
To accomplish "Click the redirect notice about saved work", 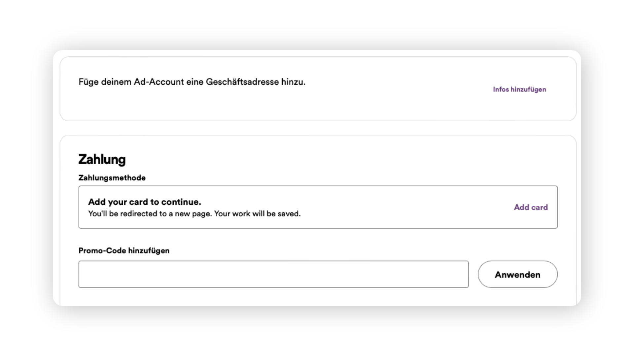I will tap(194, 214).
